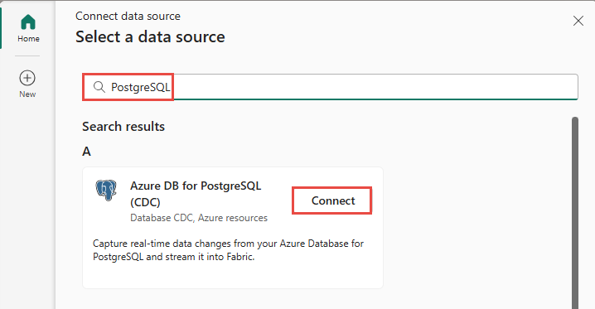Image resolution: width=595 pixels, height=309 pixels.
Task: Click the divider line between Home and New
Action: pyautogui.click(x=27, y=56)
